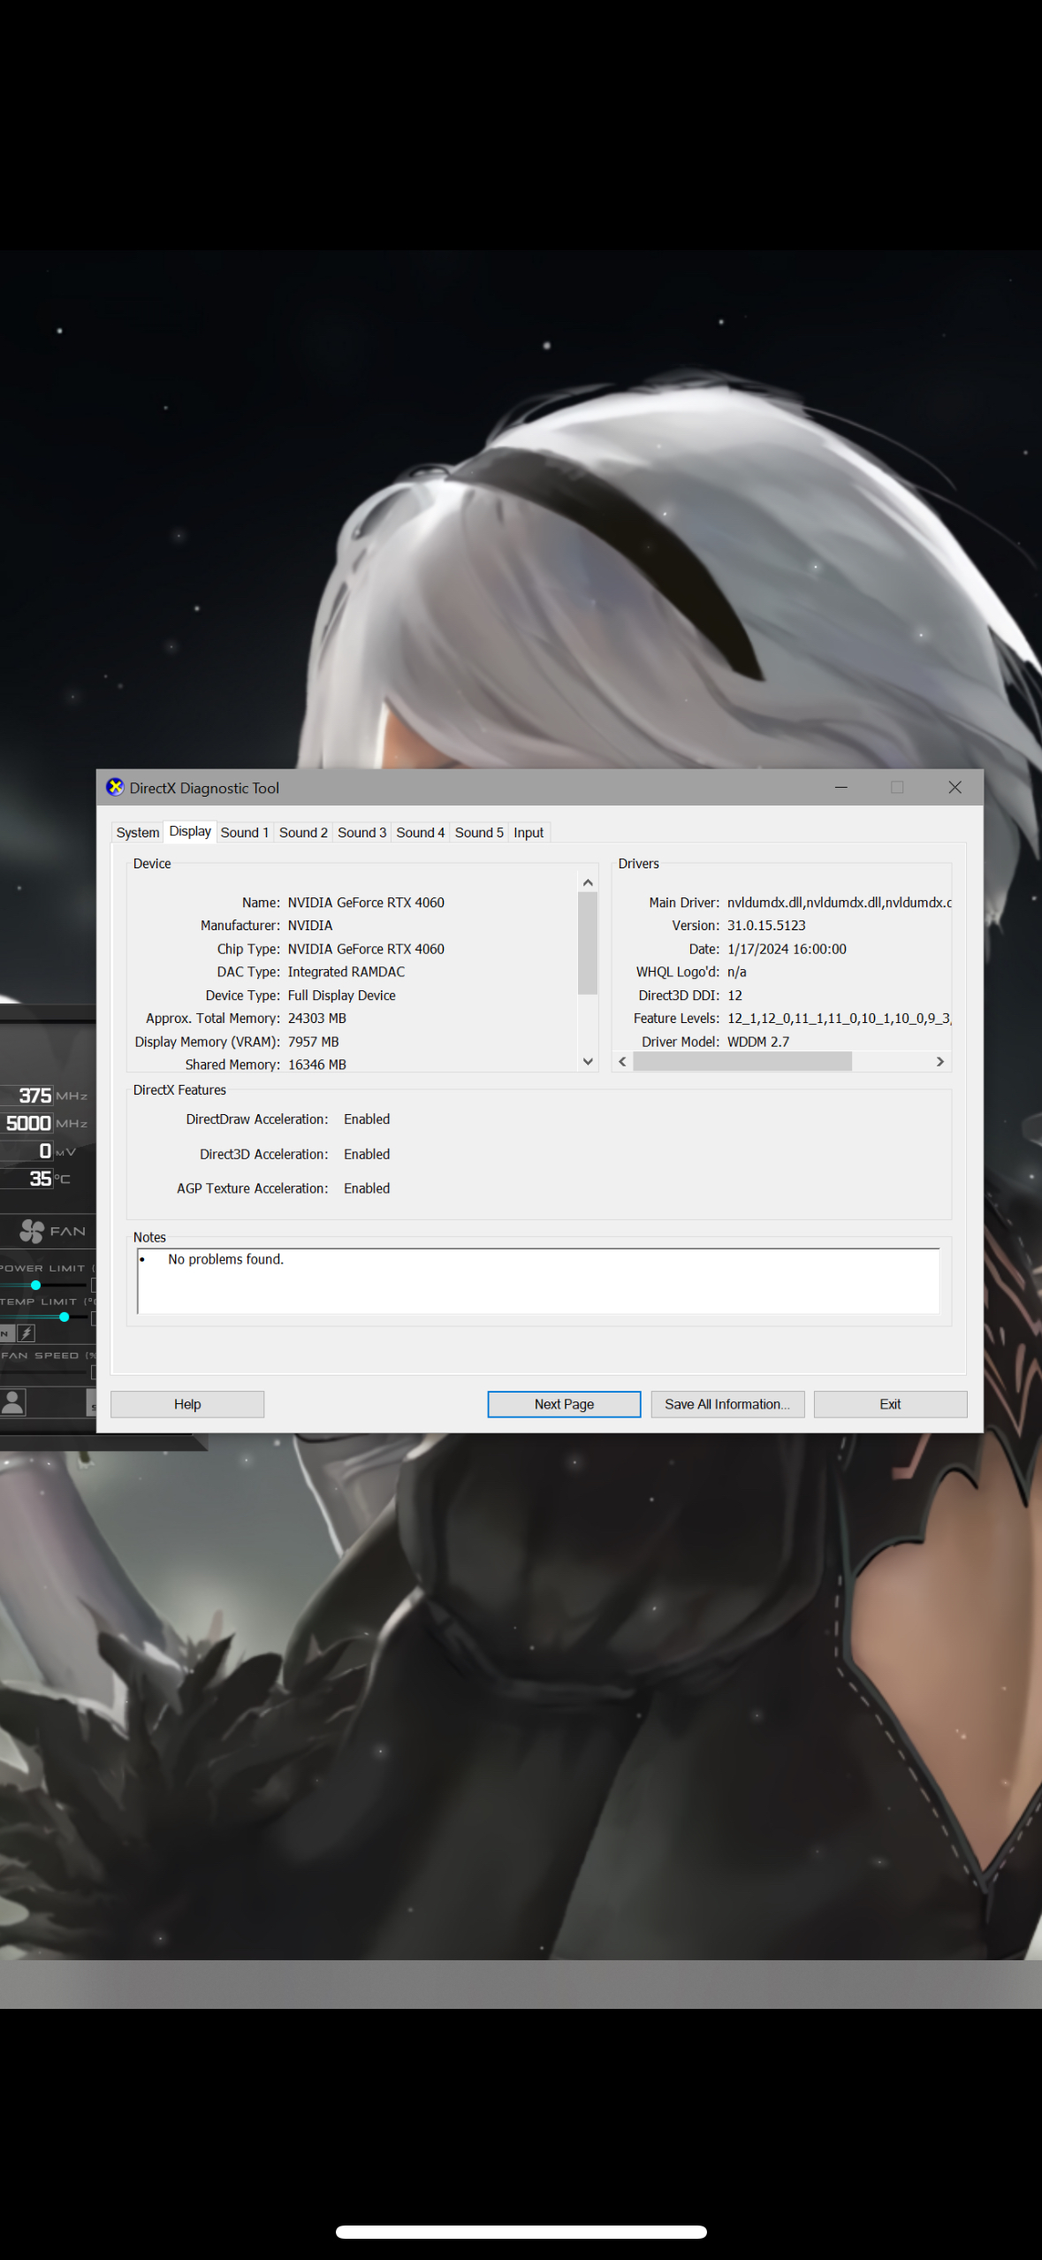The image size is (1042, 2260).
Task: Click the 7957 MB VRAM value
Action: tap(313, 1042)
